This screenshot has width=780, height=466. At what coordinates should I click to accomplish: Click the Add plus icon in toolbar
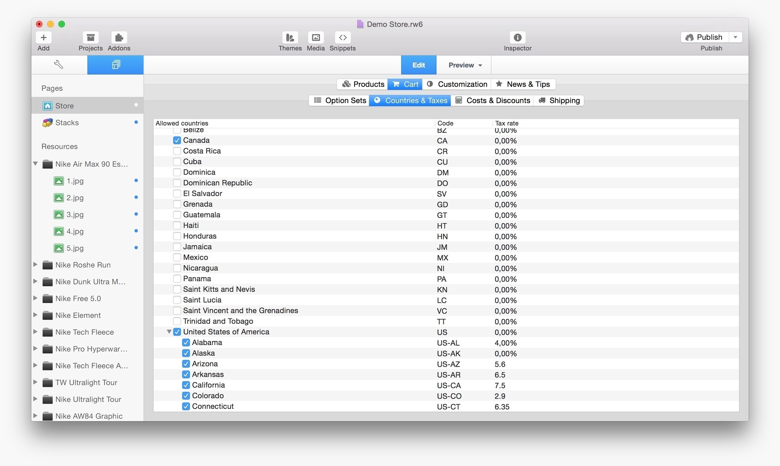(x=43, y=38)
